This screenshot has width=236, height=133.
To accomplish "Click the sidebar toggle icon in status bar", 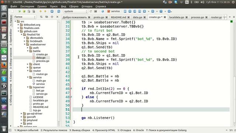I will (x=10, y=130).
